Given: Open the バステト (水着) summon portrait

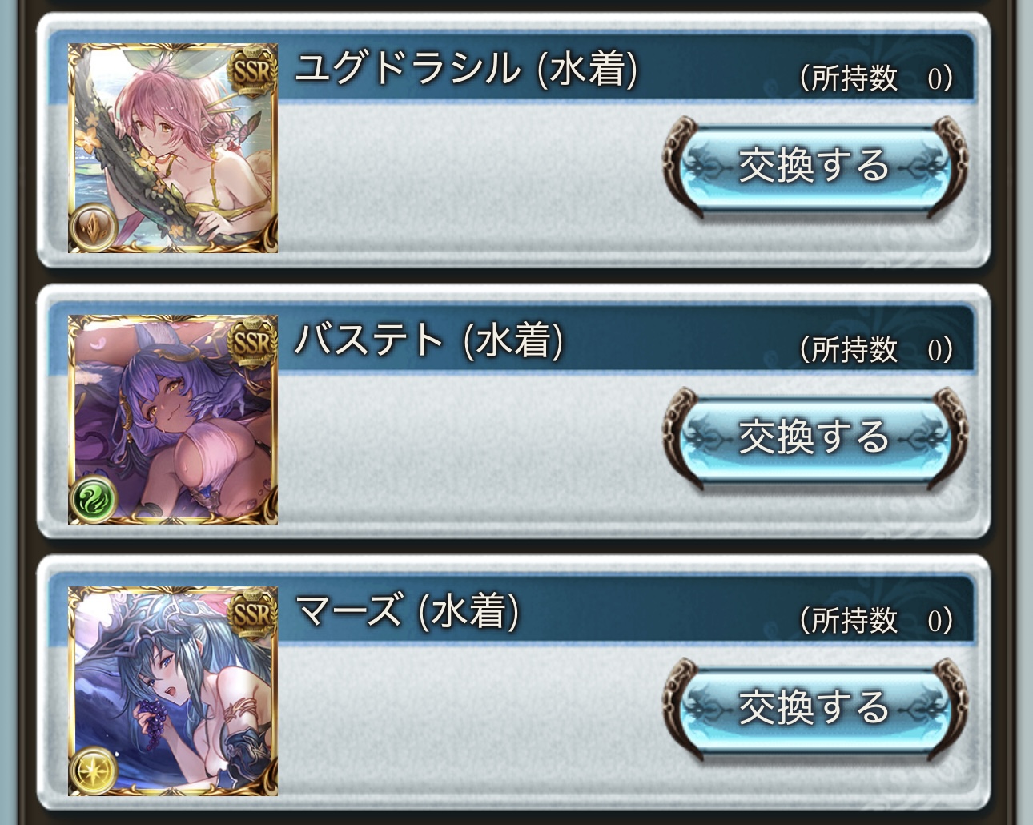Looking at the screenshot, I should click(173, 419).
